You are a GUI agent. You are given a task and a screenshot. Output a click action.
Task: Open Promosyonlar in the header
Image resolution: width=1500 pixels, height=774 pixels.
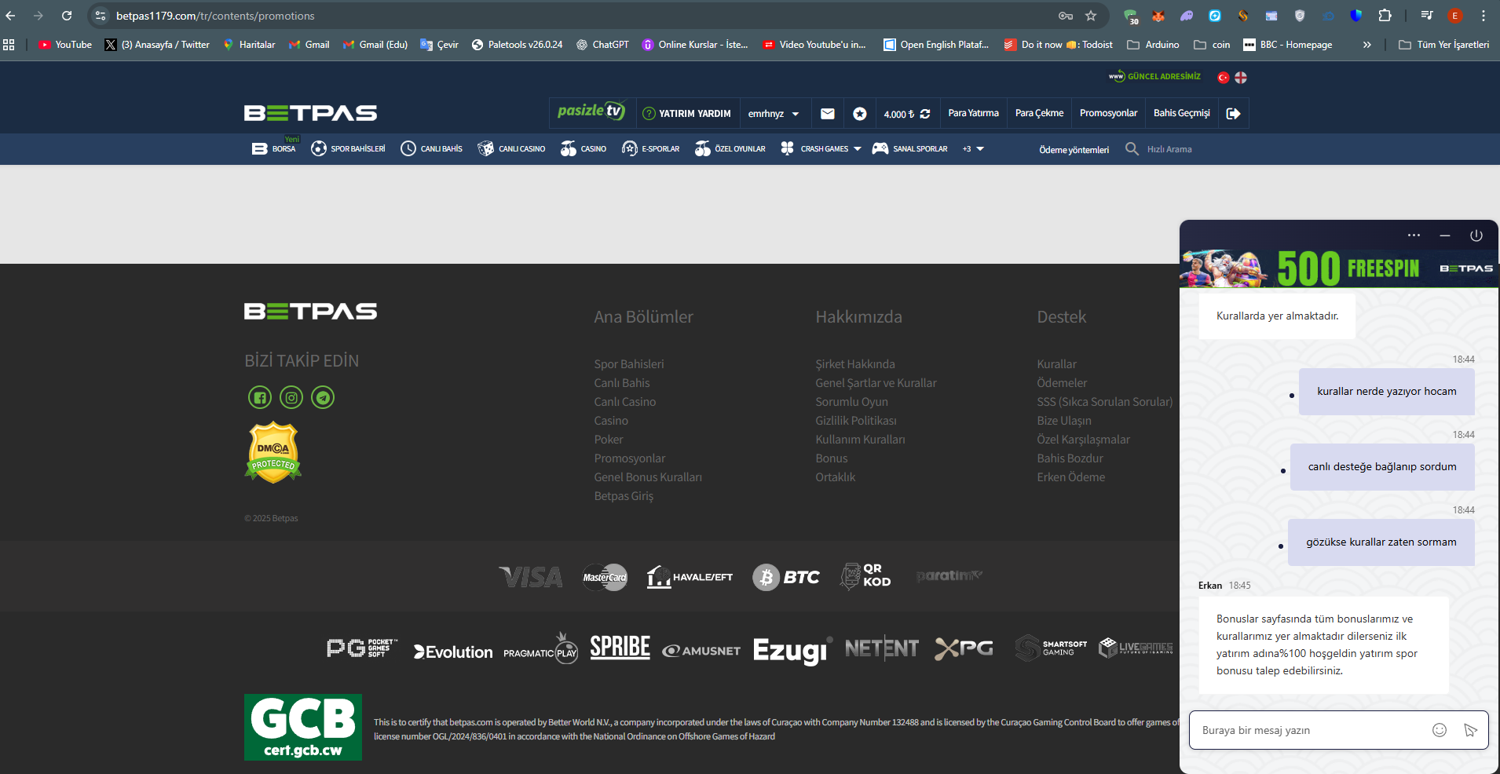coord(1108,113)
